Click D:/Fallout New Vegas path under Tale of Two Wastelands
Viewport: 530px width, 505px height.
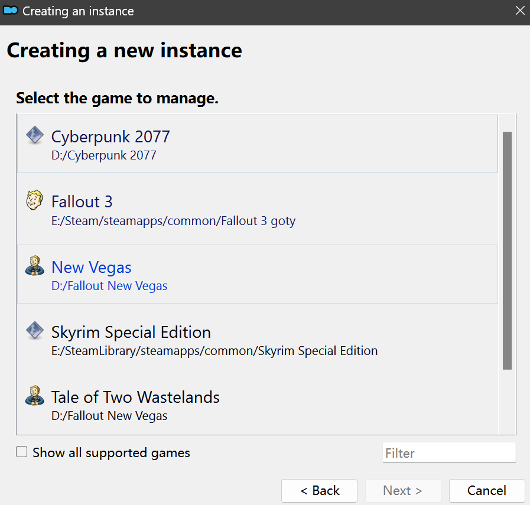coord(109,416)
